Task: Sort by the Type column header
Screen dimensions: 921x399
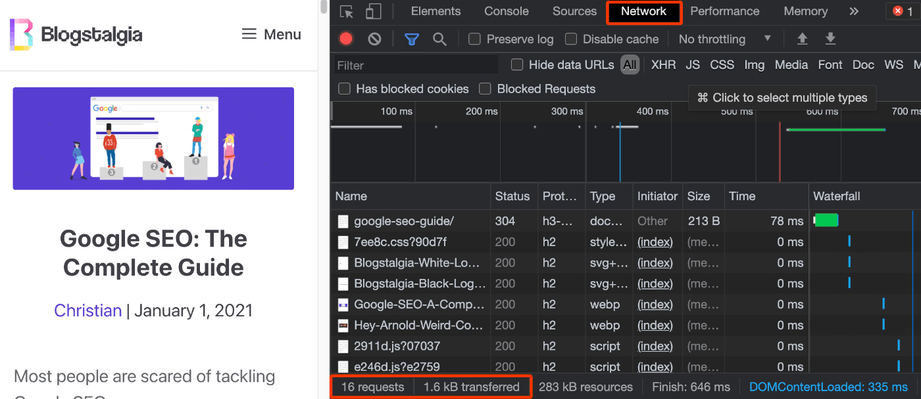Action: [x=608, y=196]
